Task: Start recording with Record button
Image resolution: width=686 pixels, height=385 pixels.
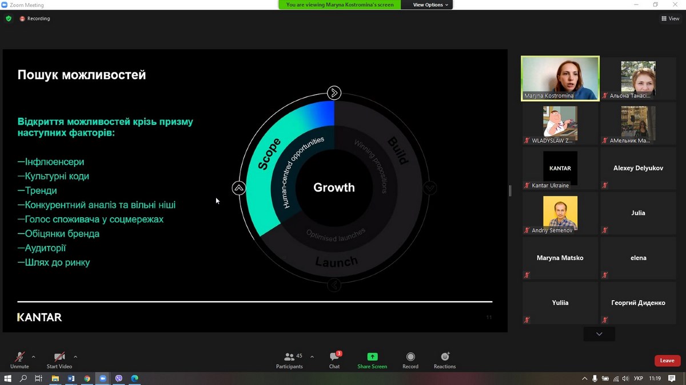Action: (x=410, y=360)
